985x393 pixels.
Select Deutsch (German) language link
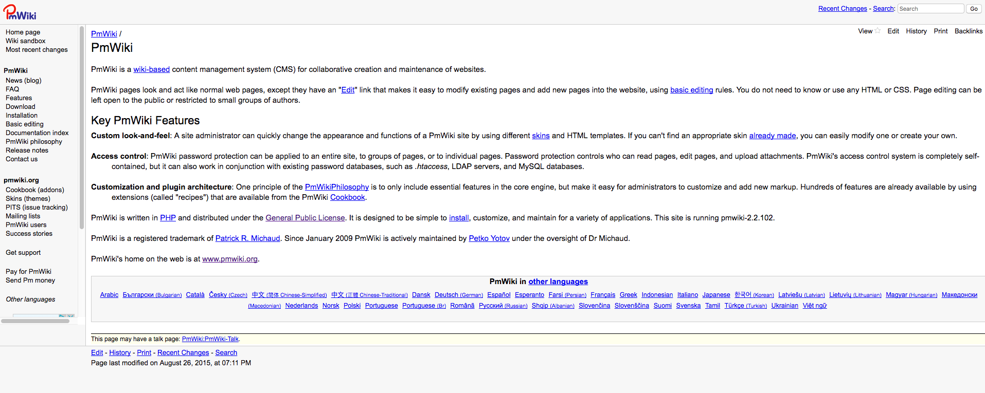point(459,295)
